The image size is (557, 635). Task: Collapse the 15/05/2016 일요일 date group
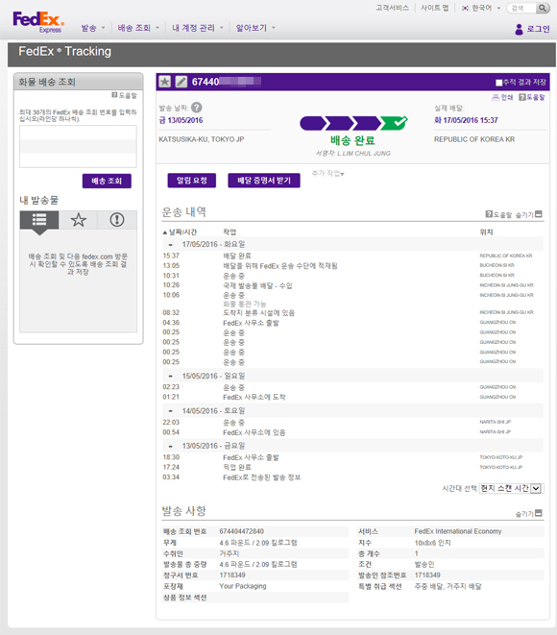coord(170,377)
